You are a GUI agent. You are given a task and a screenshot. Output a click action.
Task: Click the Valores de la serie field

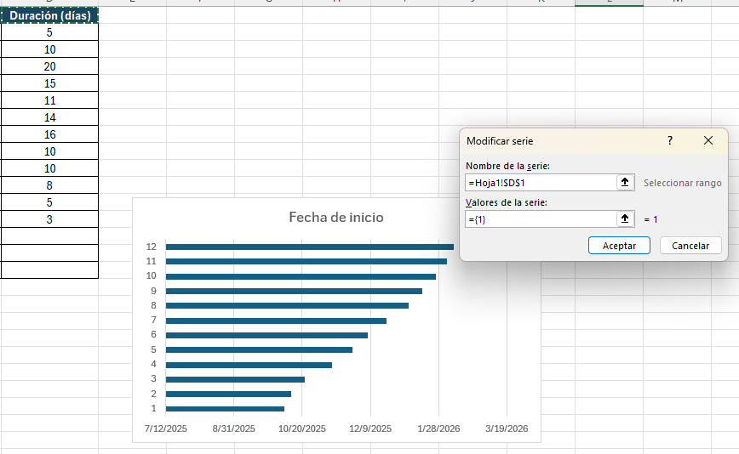tap(540, 219)
